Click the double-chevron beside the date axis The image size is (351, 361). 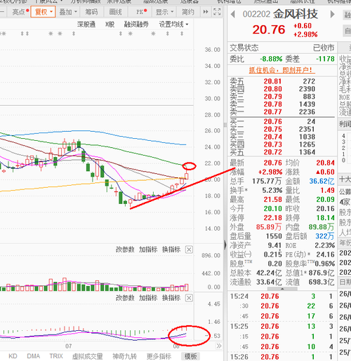[x=219, y=346]
